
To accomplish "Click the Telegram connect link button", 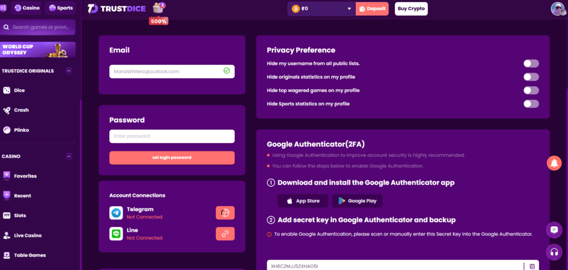I will (x=225, y=213).
